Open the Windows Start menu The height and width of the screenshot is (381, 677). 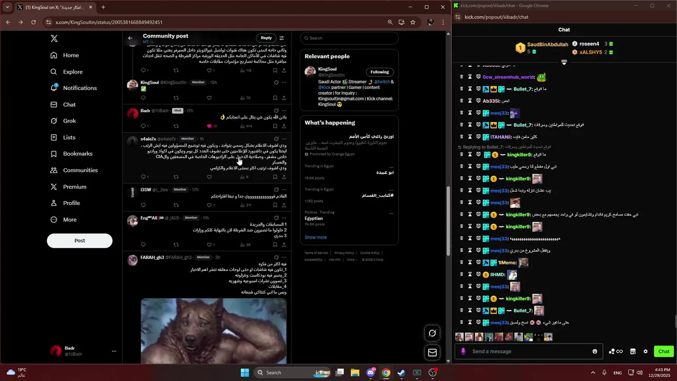pyautogui.click(x=245, y=373)
